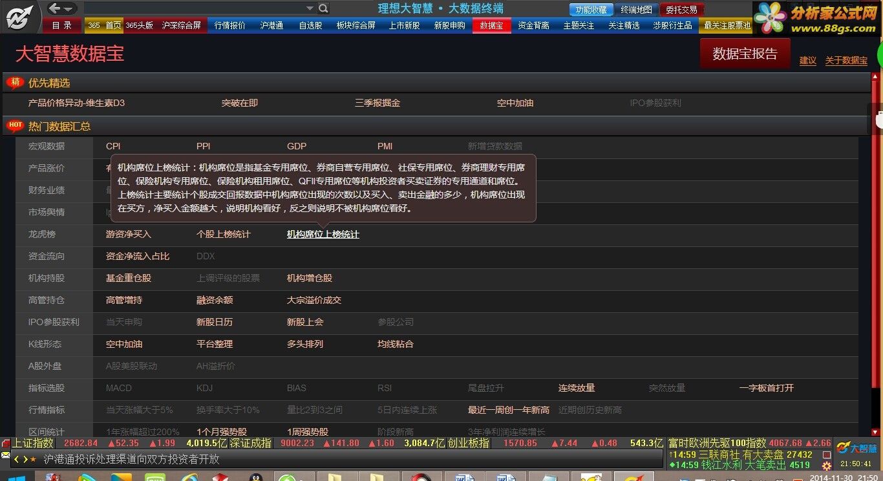Screen dimensions: 883x481
Task: Click the 大智慧 logo in status bar
Action: (856, 447)
